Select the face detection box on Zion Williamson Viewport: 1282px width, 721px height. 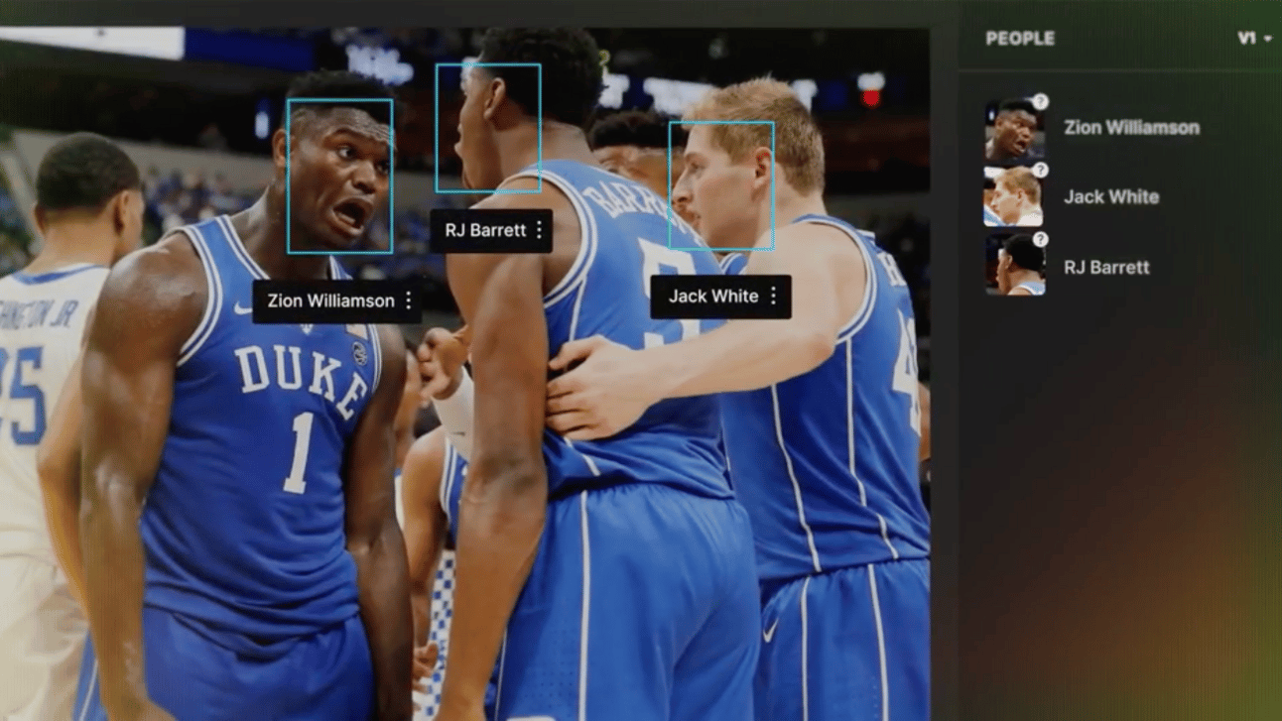pyautogui.click(x=339, y=176)
